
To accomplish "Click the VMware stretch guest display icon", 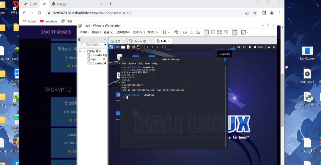I will (243, 32).
